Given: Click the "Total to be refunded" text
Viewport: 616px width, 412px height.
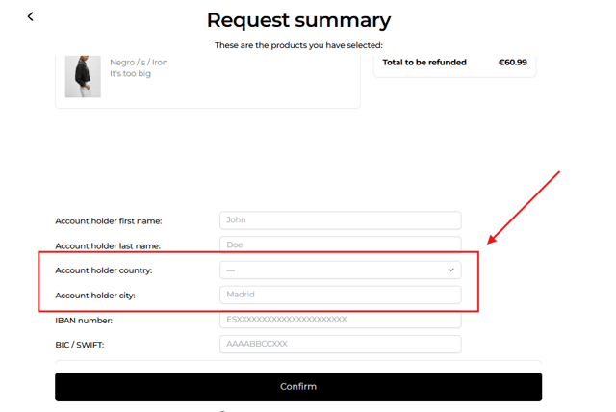Looking at the screenshot, I should pyautogui.click(x=424, y=62).
